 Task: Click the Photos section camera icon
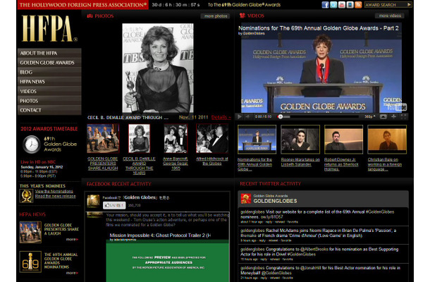coord(90,16)
